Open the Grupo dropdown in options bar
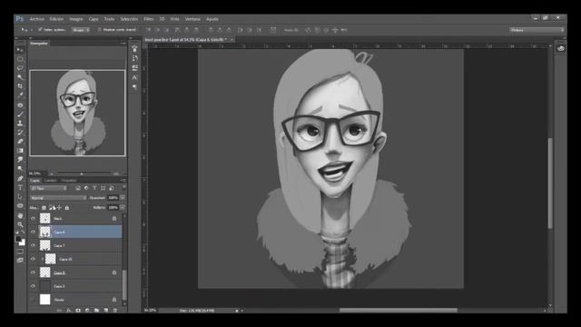 pos(81,30)
